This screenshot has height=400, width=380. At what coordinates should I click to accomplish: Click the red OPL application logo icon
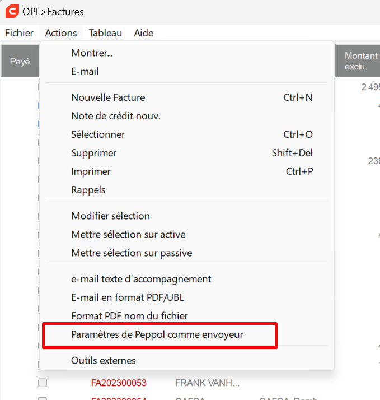pos(12,11)
